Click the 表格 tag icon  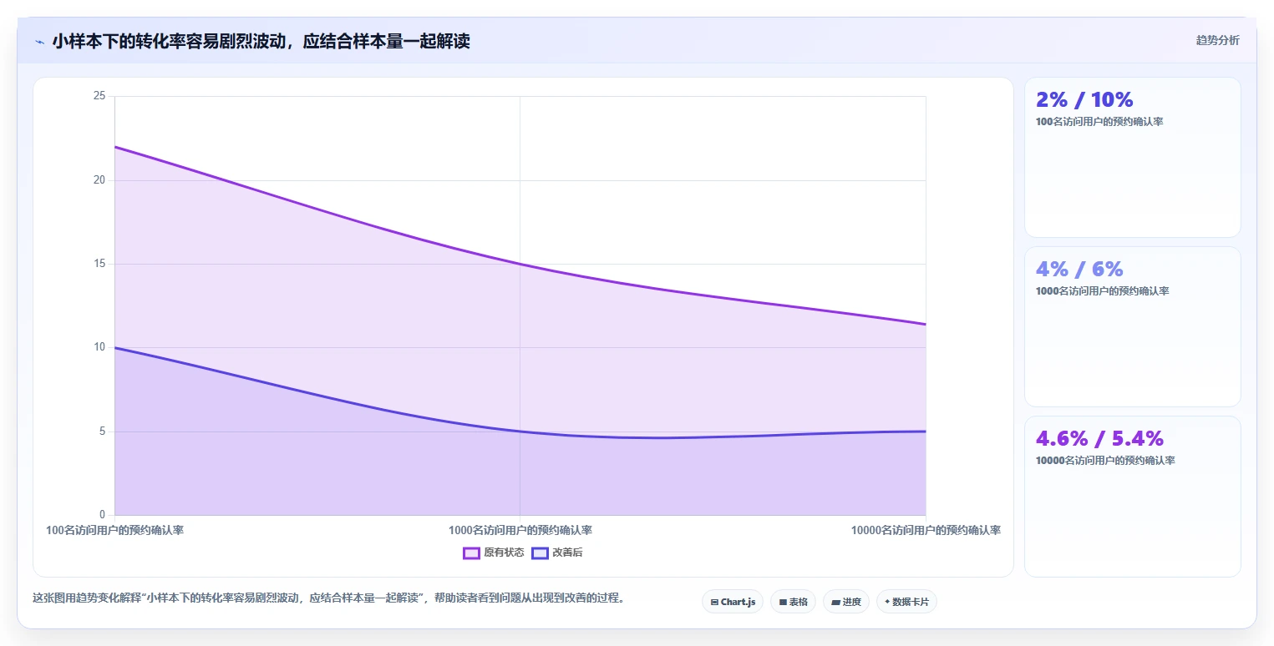point(783,602)
